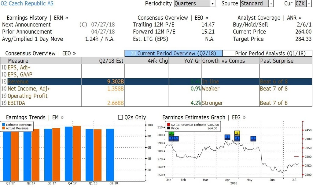313x187 pixels.
Task: Click the Q2/18 Est column header
Action: (x=103, y=61)
